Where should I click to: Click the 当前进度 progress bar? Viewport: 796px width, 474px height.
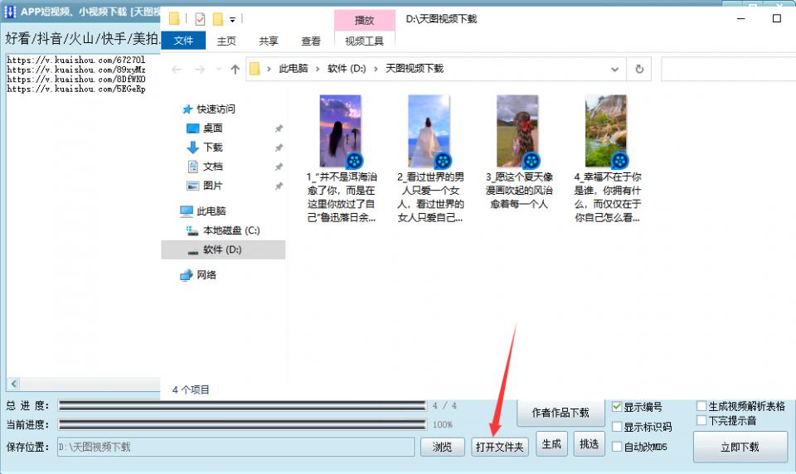(242, 425)
